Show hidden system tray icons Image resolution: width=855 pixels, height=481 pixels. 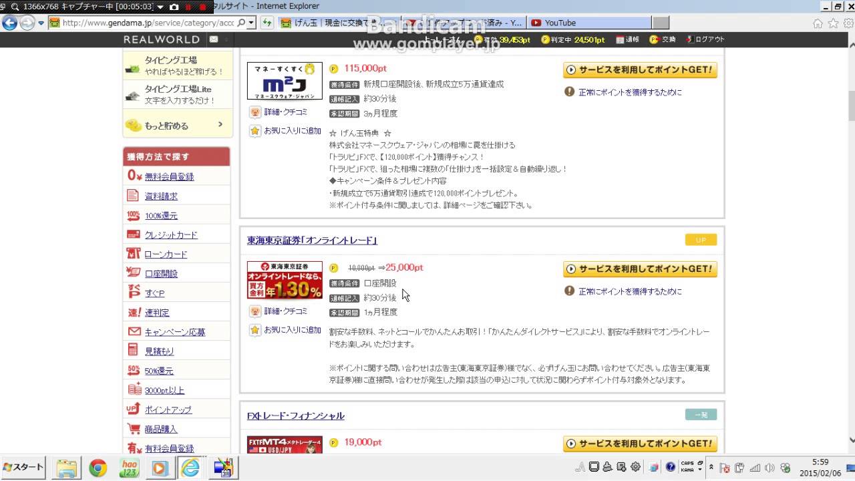[x=711, y=468]
